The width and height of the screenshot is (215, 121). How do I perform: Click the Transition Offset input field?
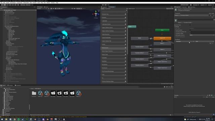pyautogui.click(x=202, y=34)
